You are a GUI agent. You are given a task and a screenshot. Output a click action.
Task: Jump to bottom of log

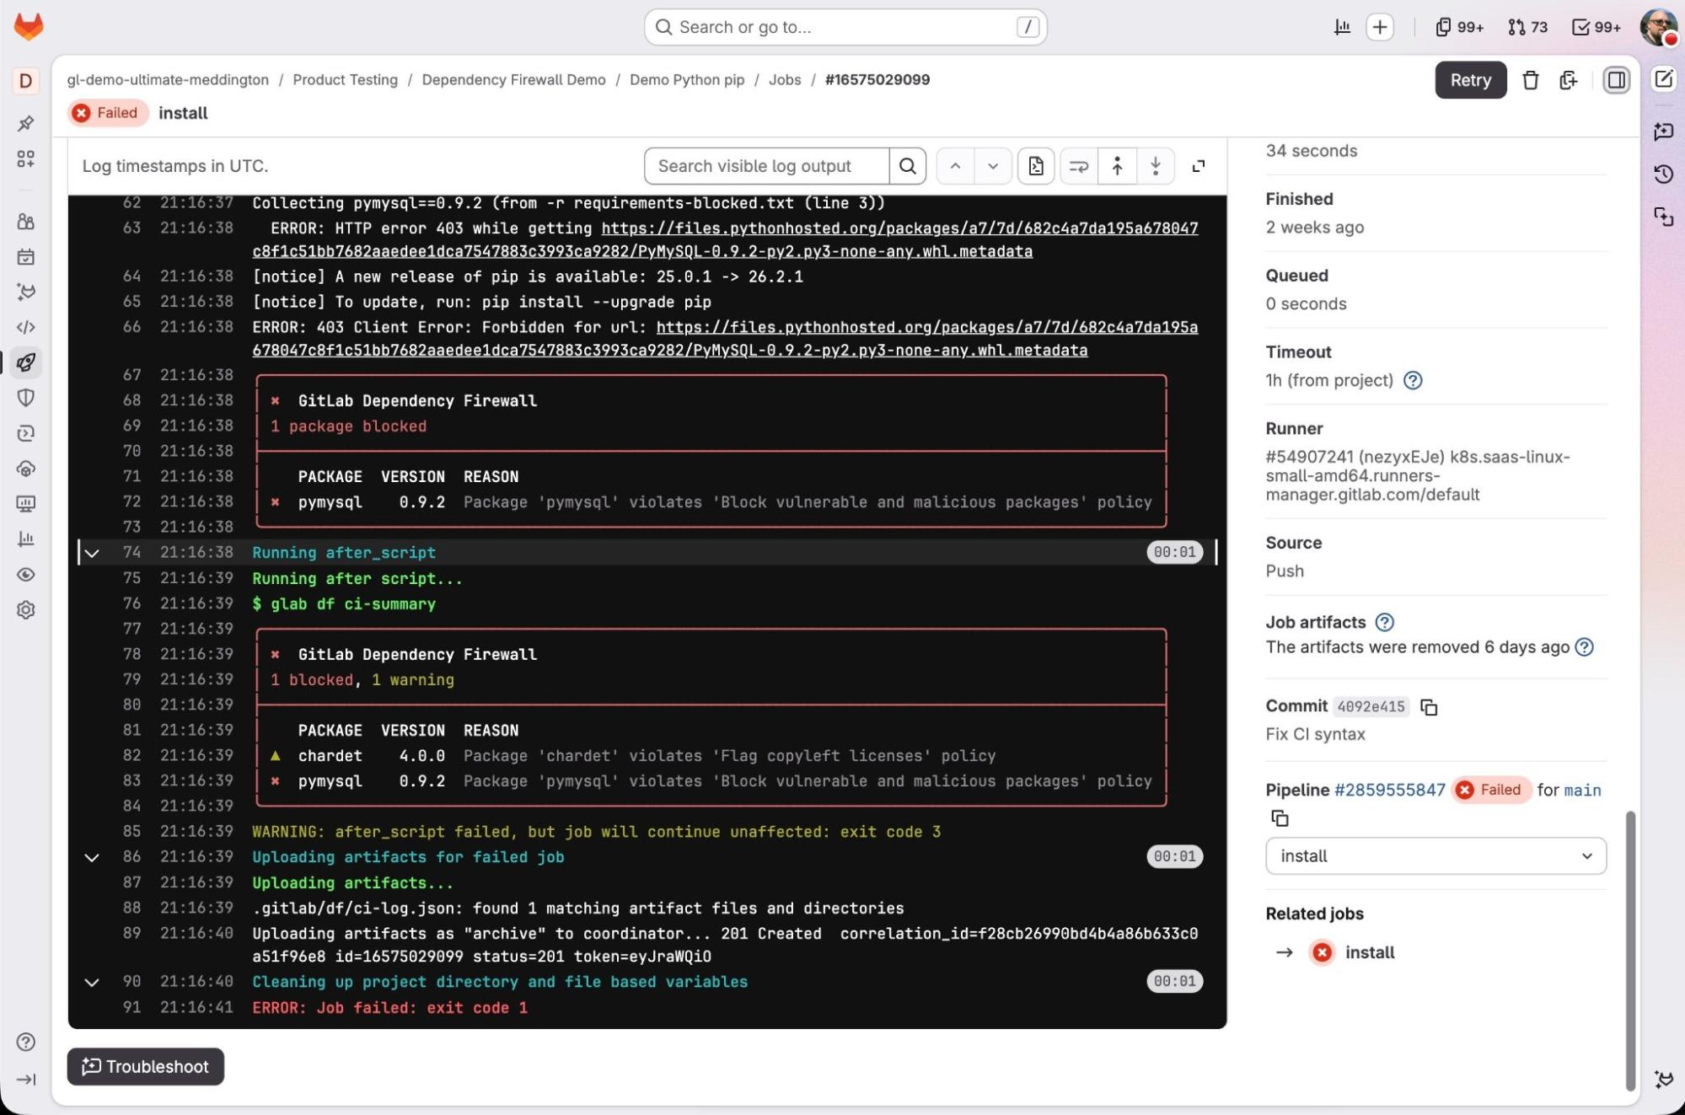click(1156, 166)
